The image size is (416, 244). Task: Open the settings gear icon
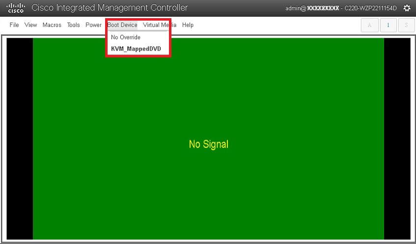pos(407,8)
